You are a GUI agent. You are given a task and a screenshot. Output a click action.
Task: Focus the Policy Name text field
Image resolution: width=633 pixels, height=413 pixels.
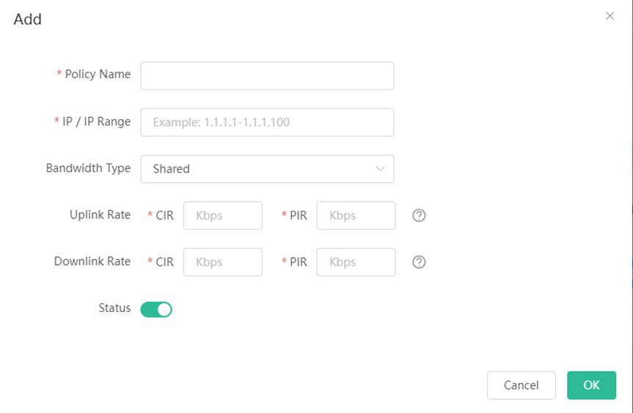click(267, 75)
